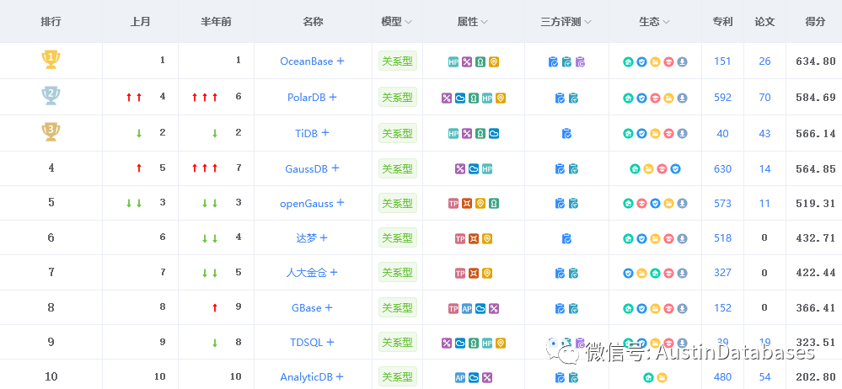
Task: Click the blue shield icon in TiDB row
Action: 641,133
